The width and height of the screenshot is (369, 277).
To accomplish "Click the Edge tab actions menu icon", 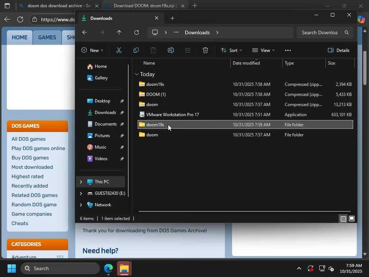I will coord(7,6).
